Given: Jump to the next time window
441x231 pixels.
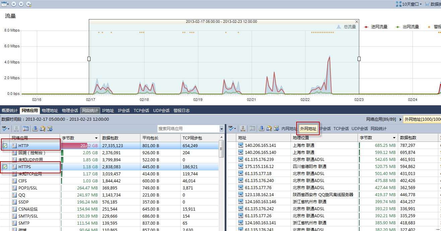Looking at the screenshot, I should [21, 4].
